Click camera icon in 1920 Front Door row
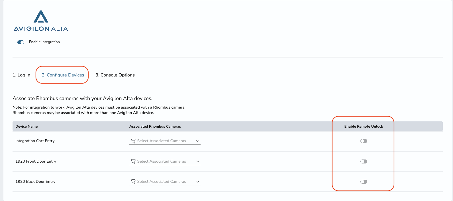This screenshot has height=201, width=453. click(x=133, y=161)
